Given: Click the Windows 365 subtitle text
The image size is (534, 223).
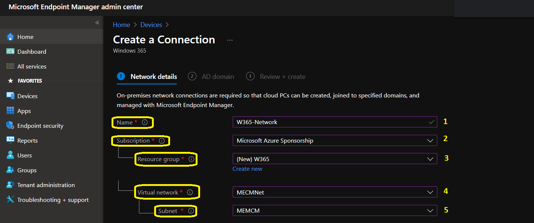Looking at the screenshot, I should point(130,51).
